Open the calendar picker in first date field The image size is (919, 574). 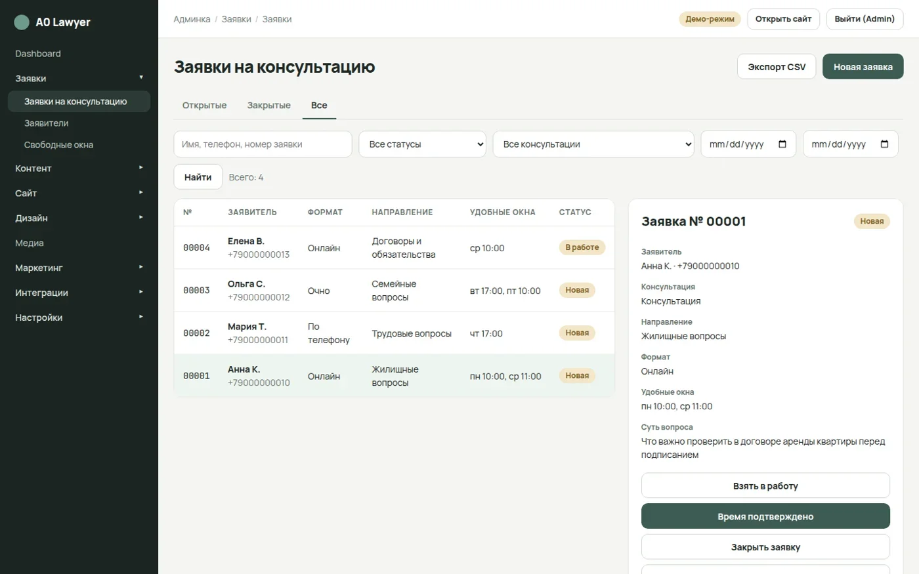tap(782, 144)
